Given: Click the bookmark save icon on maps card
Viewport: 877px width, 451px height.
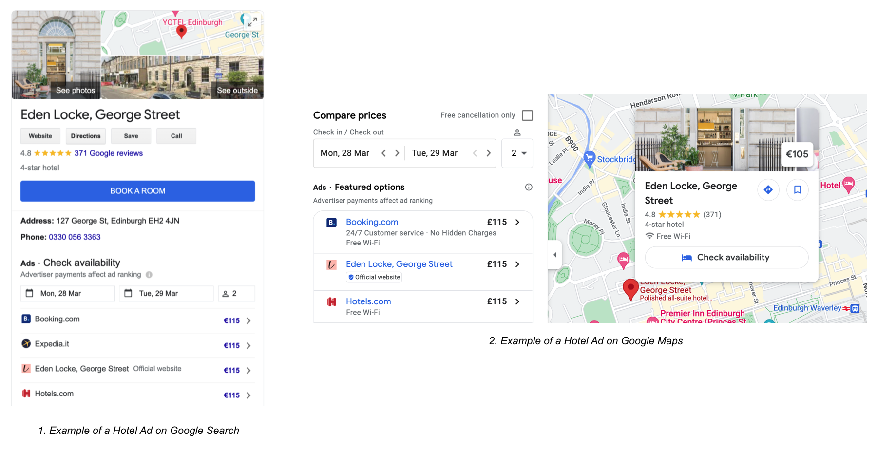Looking at the screenshot, I should point(797,189).
